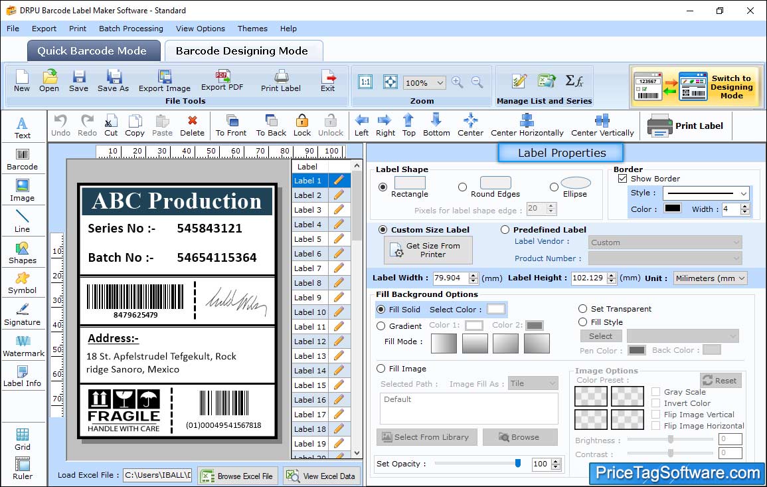Click the edit pencil beside Label 5
Screen dimensions: 767x487
click(x=339, y=239)
